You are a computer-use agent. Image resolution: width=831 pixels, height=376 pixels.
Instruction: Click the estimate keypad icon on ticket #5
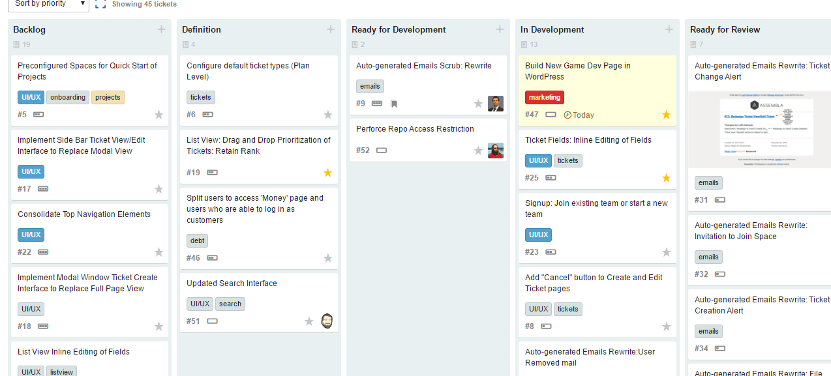[x=39, y=114]
